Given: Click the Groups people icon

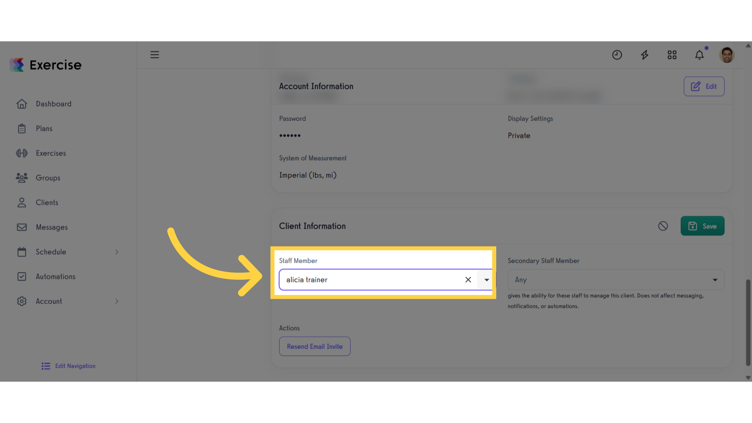Looking at the screenshot, I should [x=22, y=178].
